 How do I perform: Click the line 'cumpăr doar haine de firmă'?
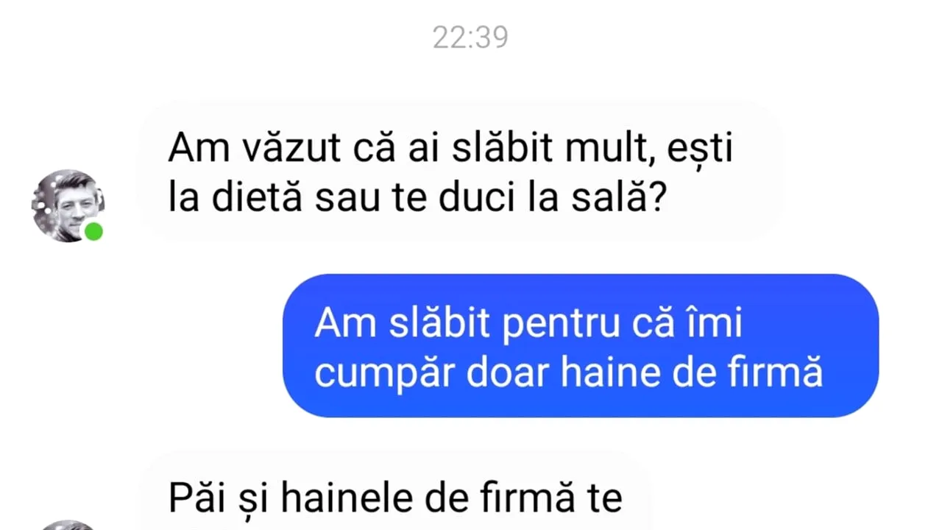(568, 372)
